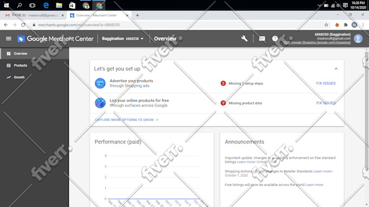
Task: Open Learn more for availability enforcement update
Action: click(x=246, y=162)
